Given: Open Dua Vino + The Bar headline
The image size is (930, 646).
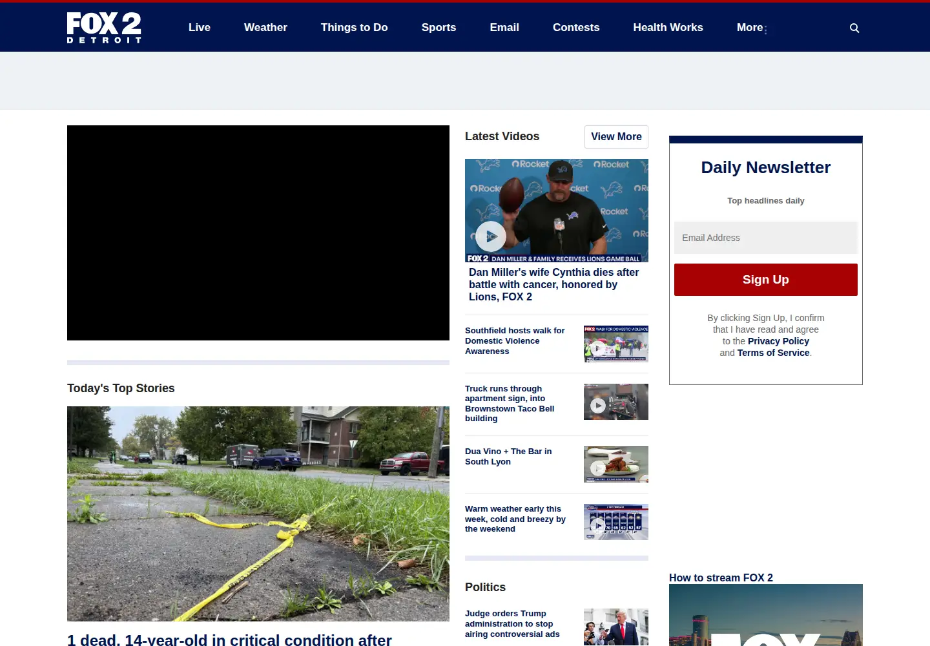Looking at the screenshot, I should point(508,457).
